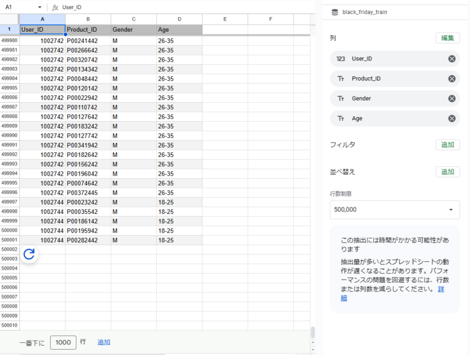Click the text type icon beside Gender

point(341,99)
